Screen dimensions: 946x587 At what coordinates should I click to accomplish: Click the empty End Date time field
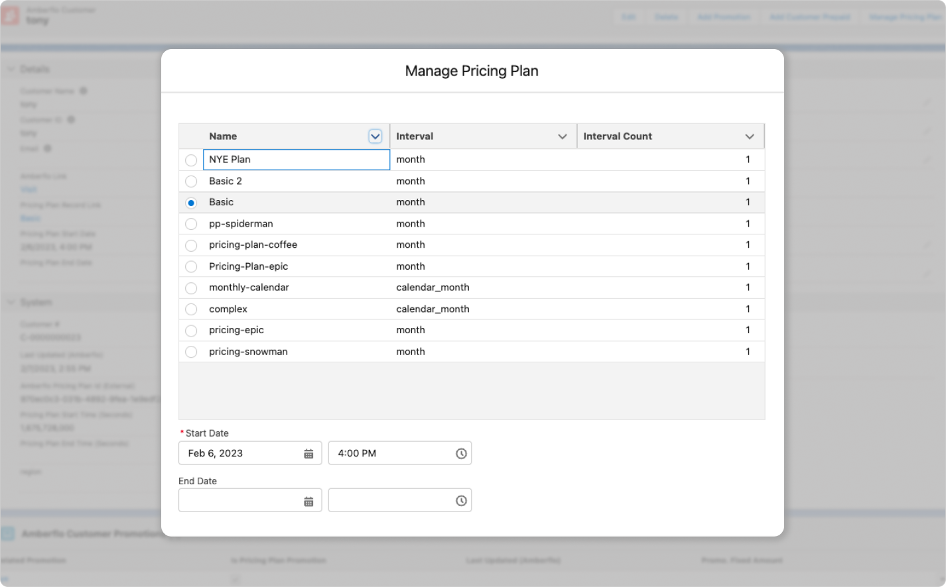(391, 501)
